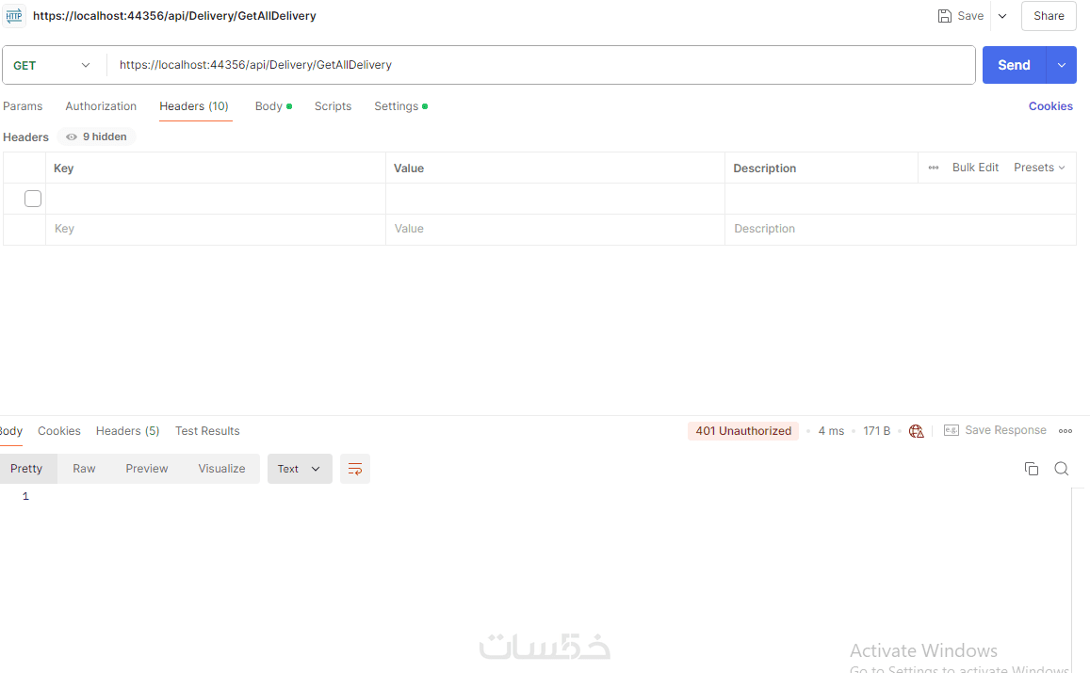The width and height of the screenshot is (1090, 673).
Task: Open the response Cookies tab
Action: pos(59,430)
